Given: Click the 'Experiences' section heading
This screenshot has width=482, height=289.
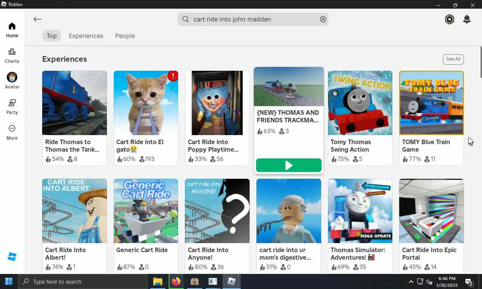Looking at the screenshot, I should point(64,59).
